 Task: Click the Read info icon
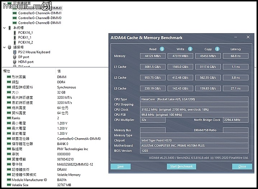[x=162, y=49]
